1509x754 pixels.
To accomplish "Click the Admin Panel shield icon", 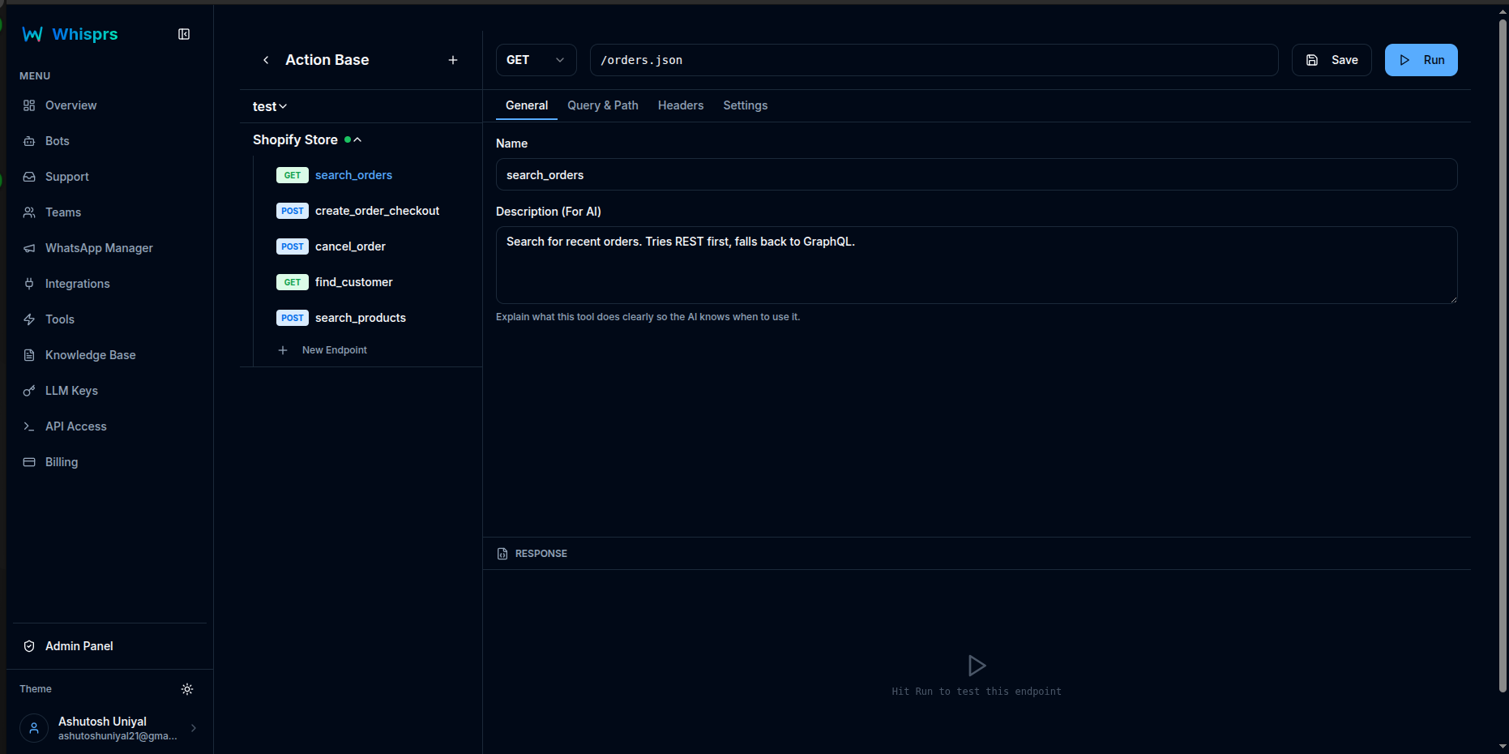I will point(29,646).
